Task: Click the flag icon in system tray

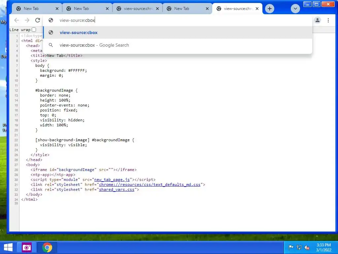Action: (x=291, y=247)
